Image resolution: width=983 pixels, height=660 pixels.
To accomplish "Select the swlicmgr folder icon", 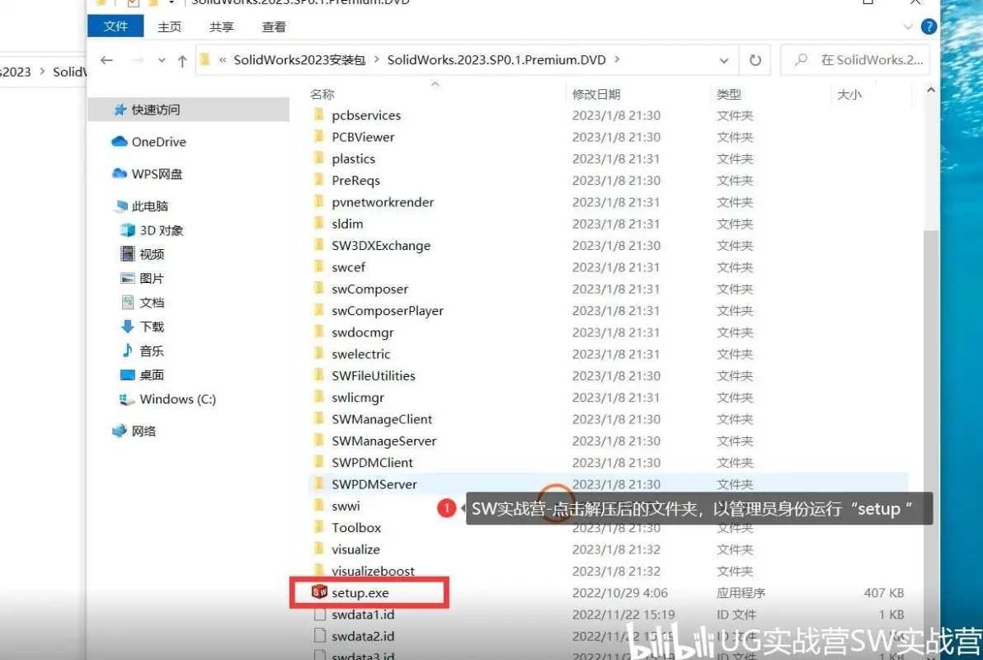I will (x=318, y=397).
